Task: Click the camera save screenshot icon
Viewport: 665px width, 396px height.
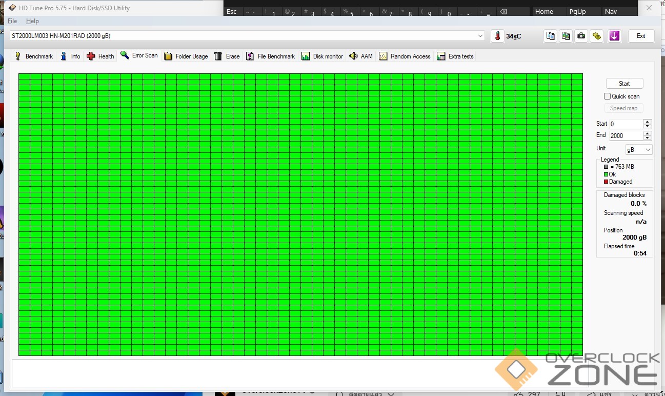Action: coord(581,36)
